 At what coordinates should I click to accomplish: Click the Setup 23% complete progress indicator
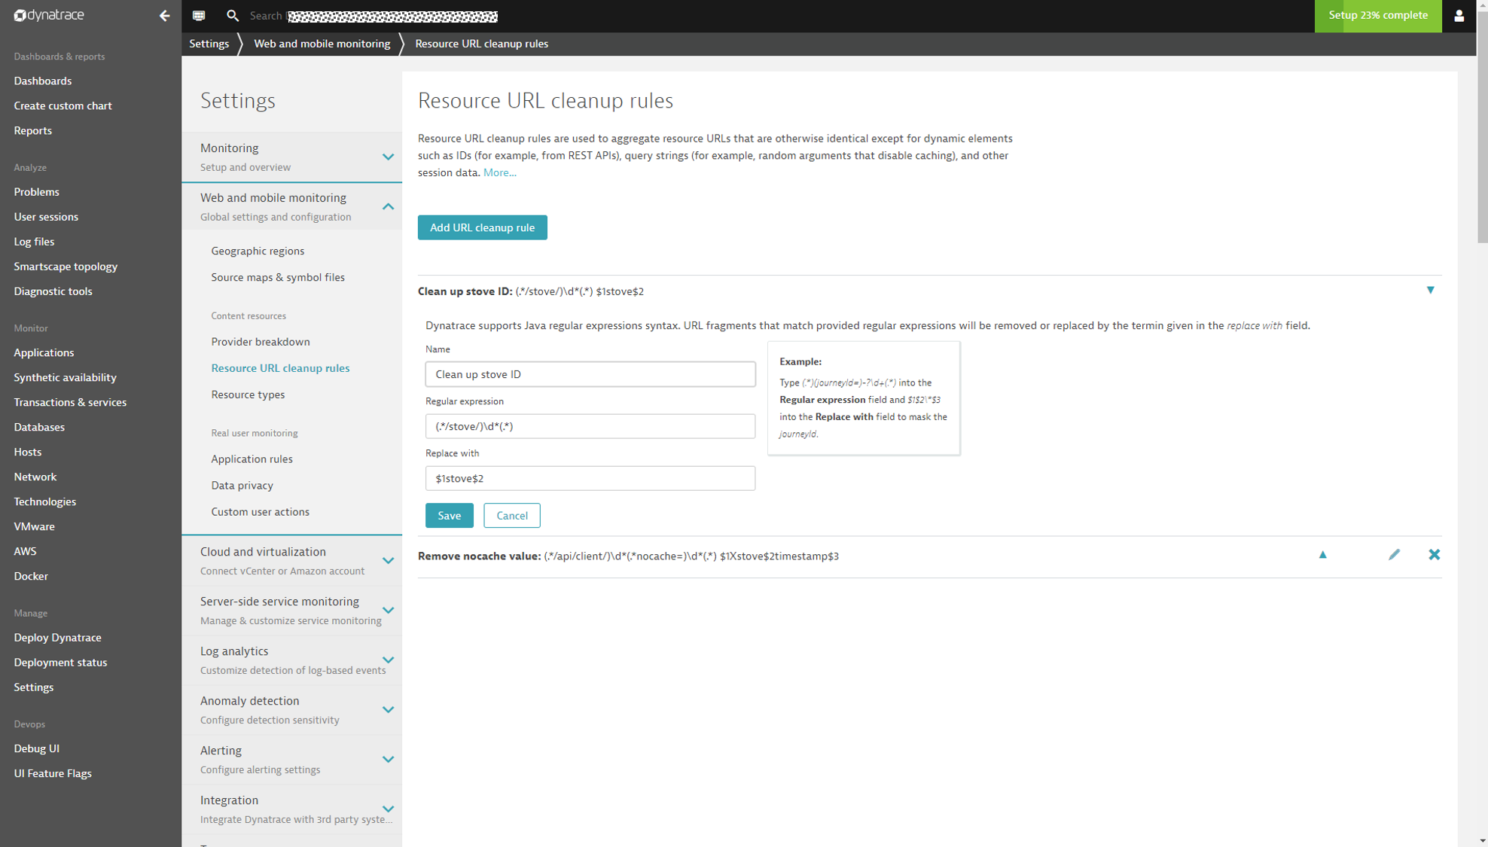point(1377,15)
